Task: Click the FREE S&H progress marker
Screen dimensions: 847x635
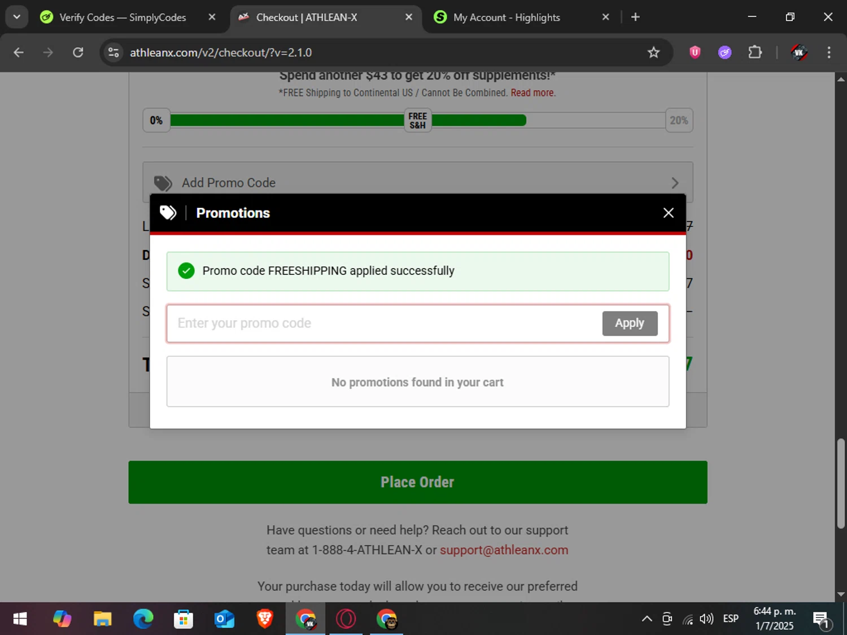Action: pos(418,120)
